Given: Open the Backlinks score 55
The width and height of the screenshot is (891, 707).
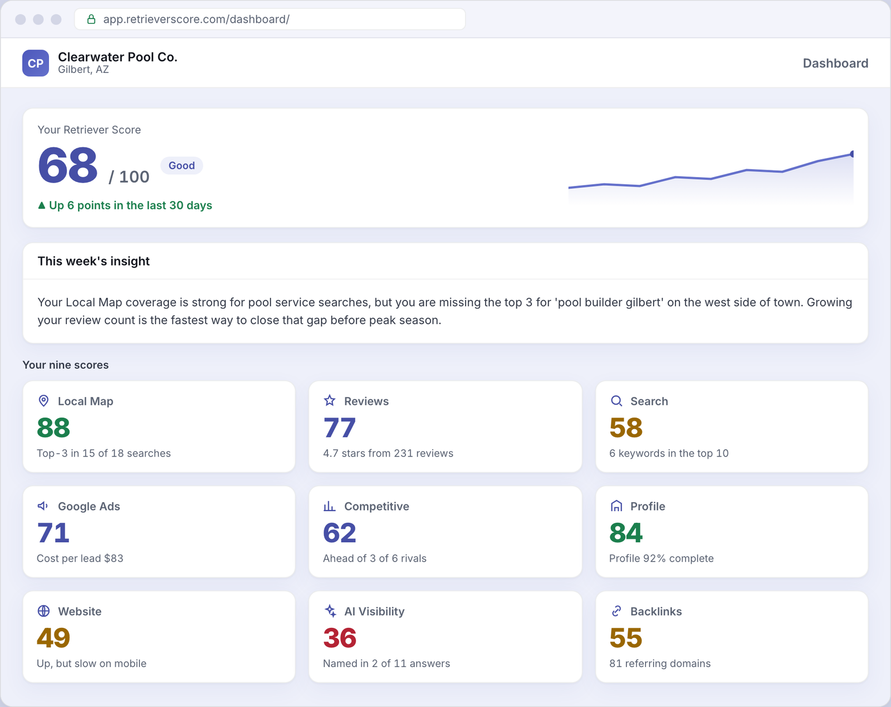Looking at the screenshot, I should (x=626, y=638).
